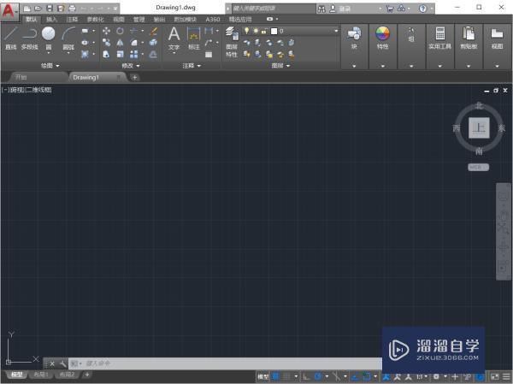Screen dimensions: 513x384
Task: Open the AutoCAD application menu (red A)
Action: pyautogui.click(x=9, y=11)
